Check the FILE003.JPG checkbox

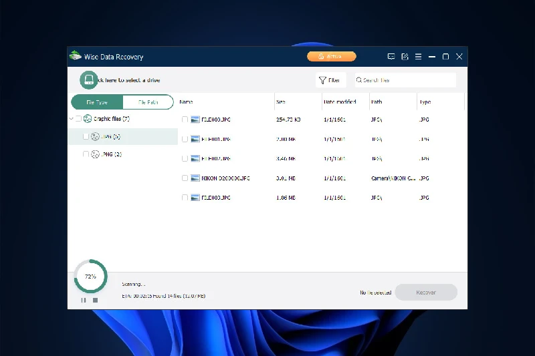click(x=185, y=198)
